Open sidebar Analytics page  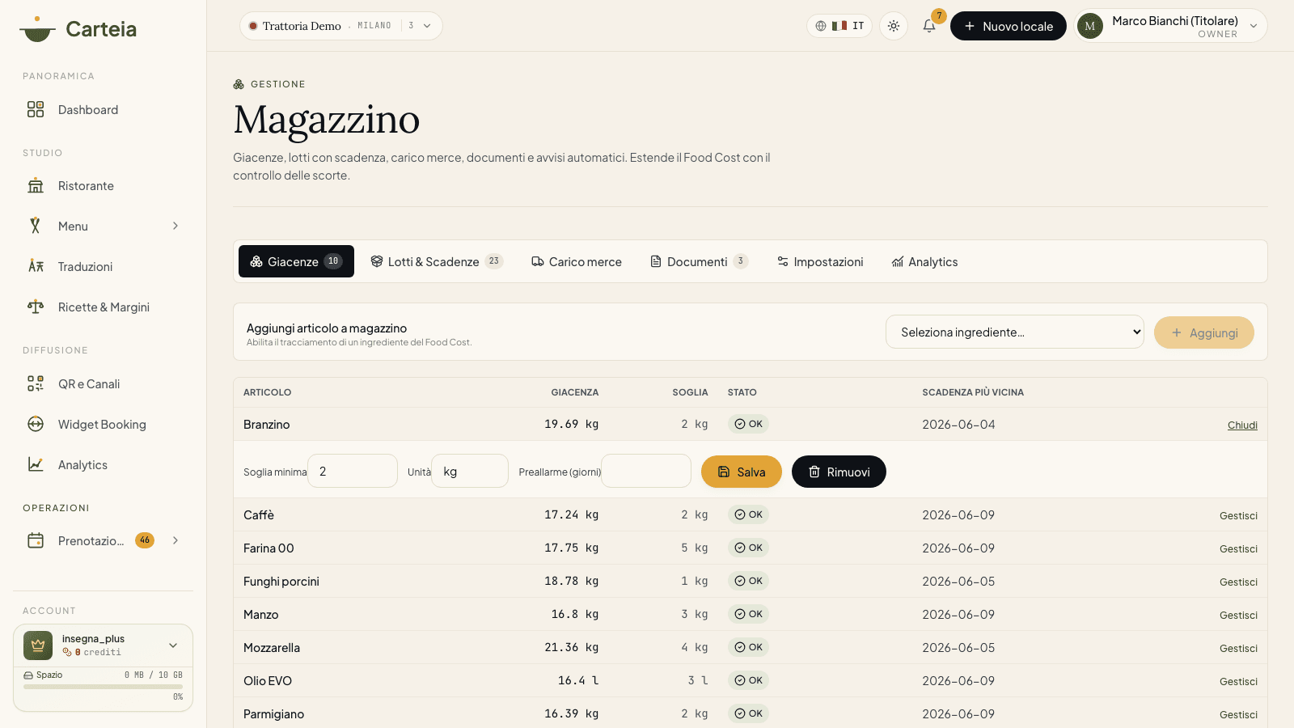click(x=103, y=465)
